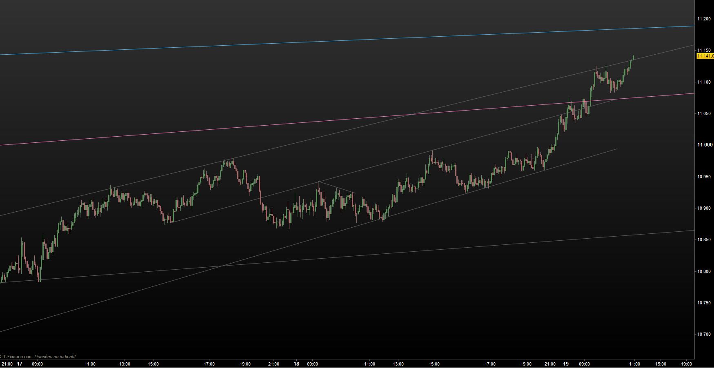The image size is (714, 368).
Task: Click the yellow current price tag 11 141,0
Action: pos(705,56)
